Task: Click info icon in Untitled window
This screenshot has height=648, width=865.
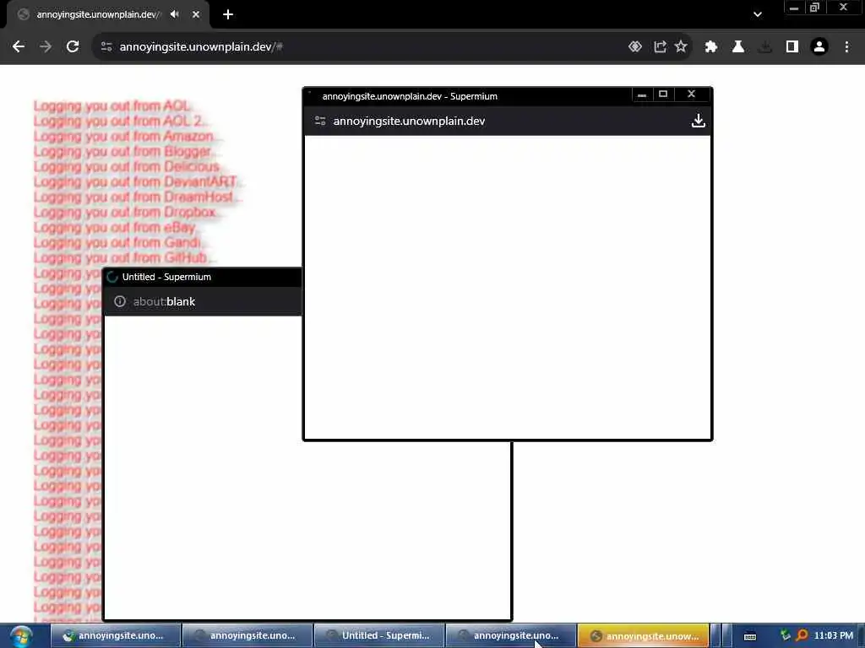Action: pyautogui.click(x=120, y=301)
